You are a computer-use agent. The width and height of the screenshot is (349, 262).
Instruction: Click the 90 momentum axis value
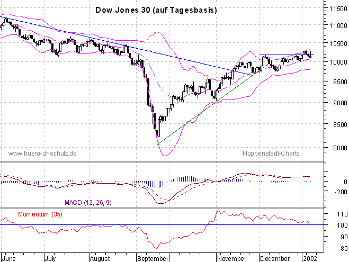[344, 237]
